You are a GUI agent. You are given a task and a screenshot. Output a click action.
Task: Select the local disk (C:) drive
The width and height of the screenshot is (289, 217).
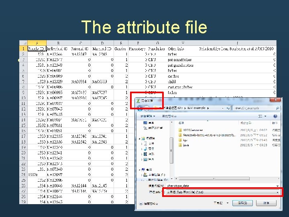coord(155,174)
